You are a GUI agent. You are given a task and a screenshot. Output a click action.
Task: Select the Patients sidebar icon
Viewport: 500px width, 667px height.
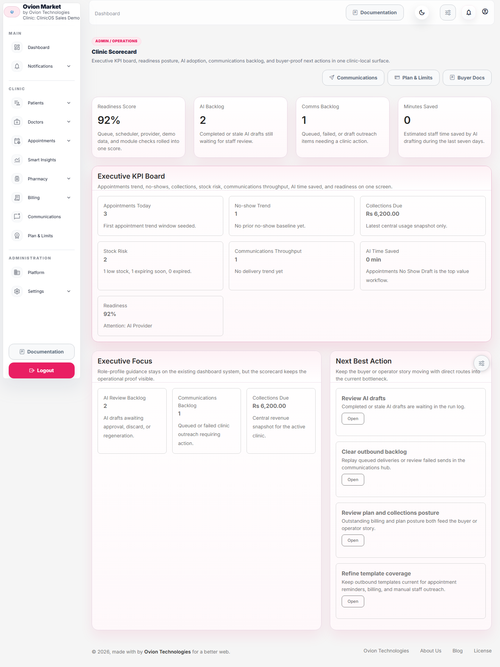[x=17, y=103]
